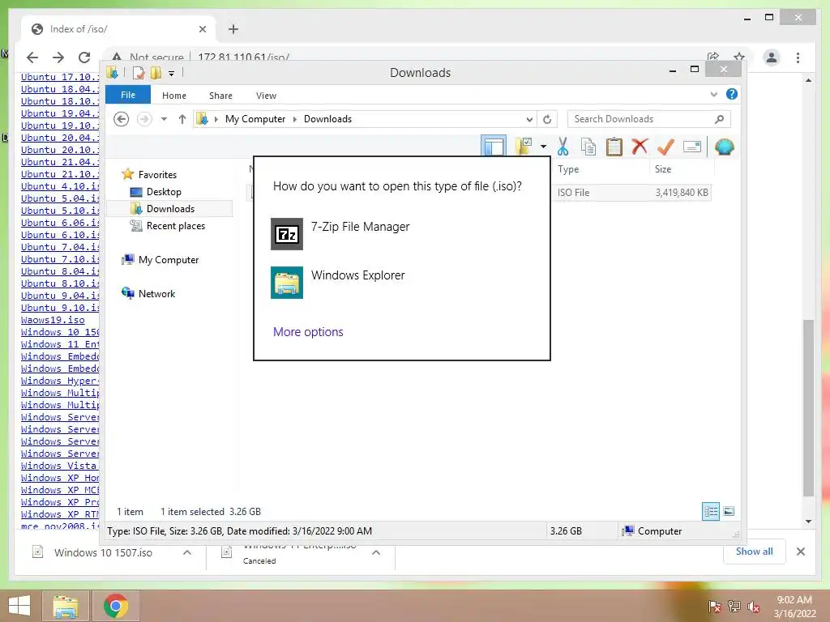Click the card-shaped icon next to the checkmark
Screen dimensions: 830x622
click(x=692, y=147)
